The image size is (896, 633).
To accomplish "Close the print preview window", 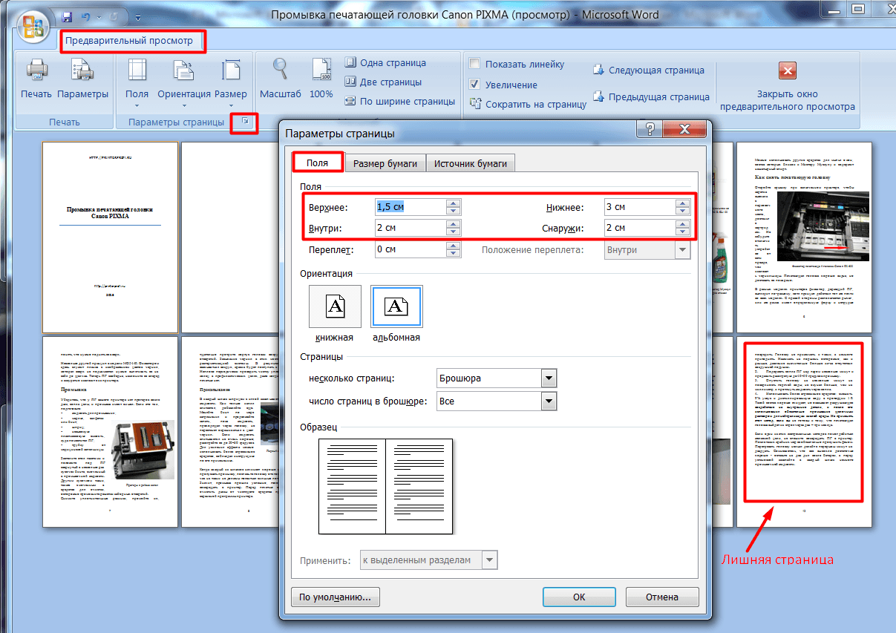I will coord(787,82).
